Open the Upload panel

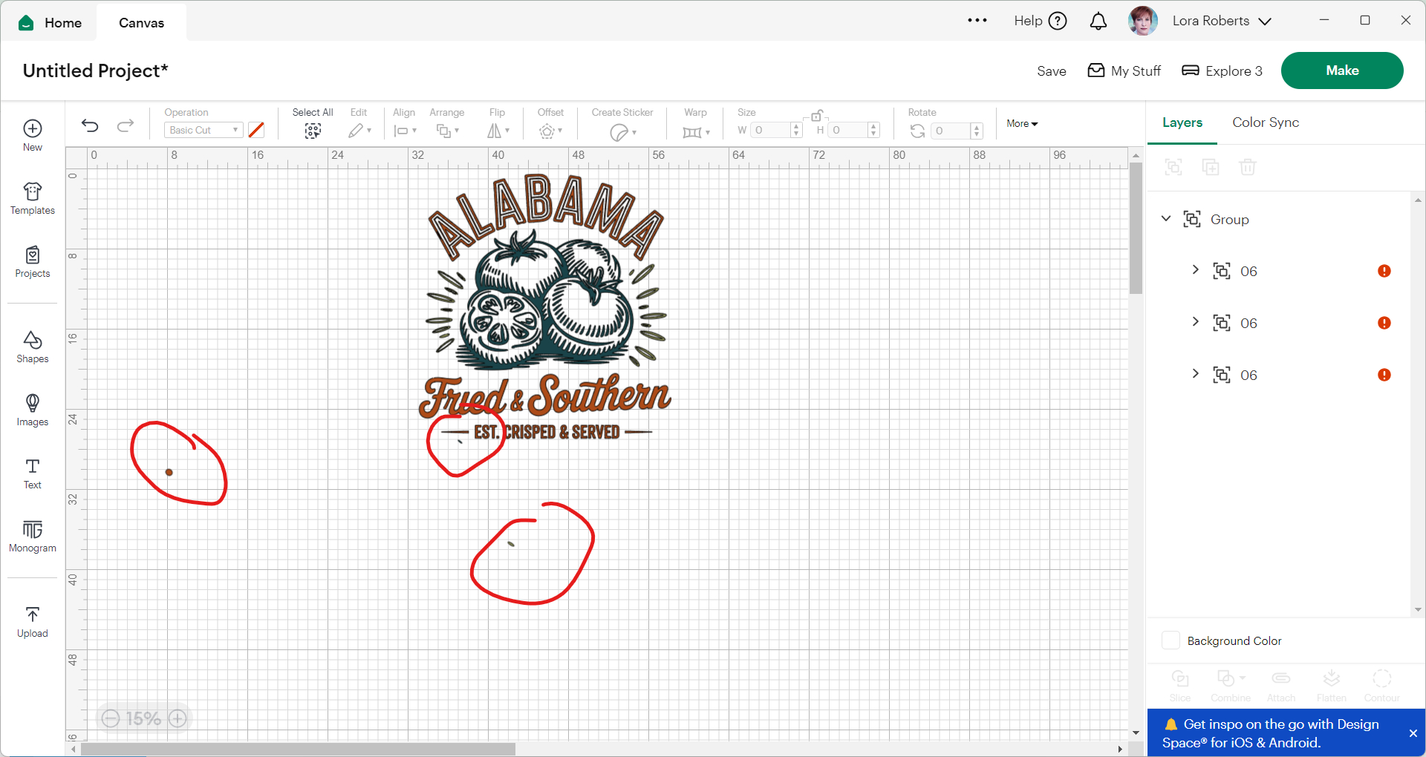coord(32,621)
